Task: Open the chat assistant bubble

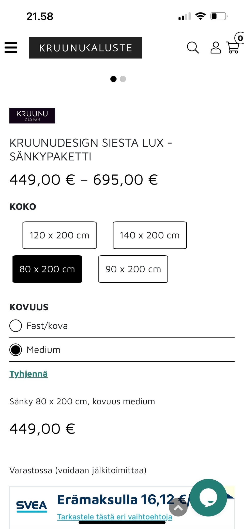Action: (208, 498)
